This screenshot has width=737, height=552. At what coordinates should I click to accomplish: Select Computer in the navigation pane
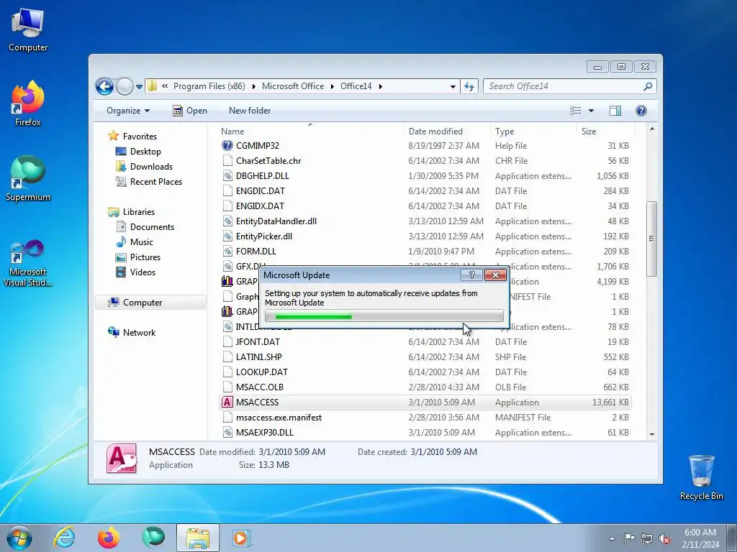click(x=150, y=303)
